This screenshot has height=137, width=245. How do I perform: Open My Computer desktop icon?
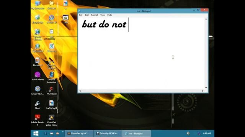tap(38, 5)
